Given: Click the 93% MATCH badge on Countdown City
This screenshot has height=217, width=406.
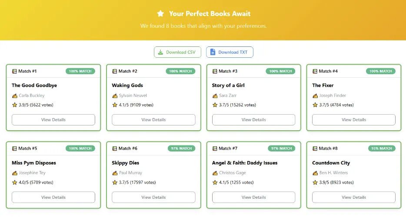Looking at the screenshot, I should pos(381,148).
